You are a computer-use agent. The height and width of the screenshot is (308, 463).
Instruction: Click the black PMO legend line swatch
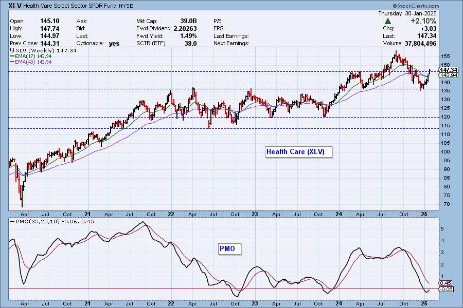12,221
